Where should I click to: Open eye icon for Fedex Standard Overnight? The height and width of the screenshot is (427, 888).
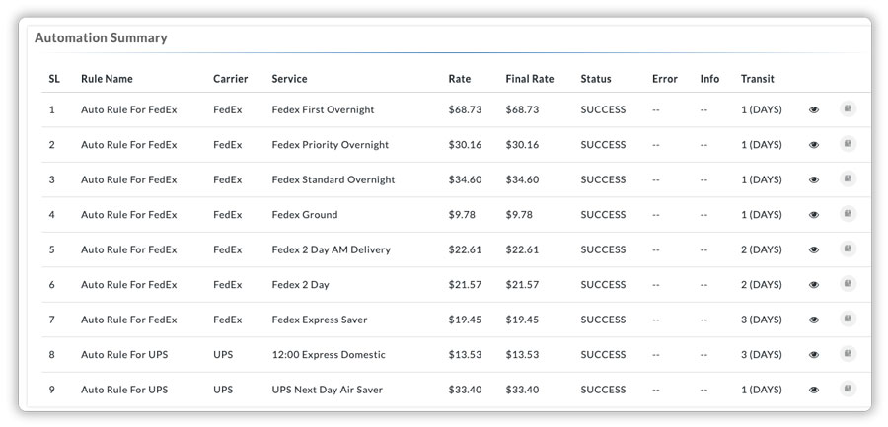(814, 180)
